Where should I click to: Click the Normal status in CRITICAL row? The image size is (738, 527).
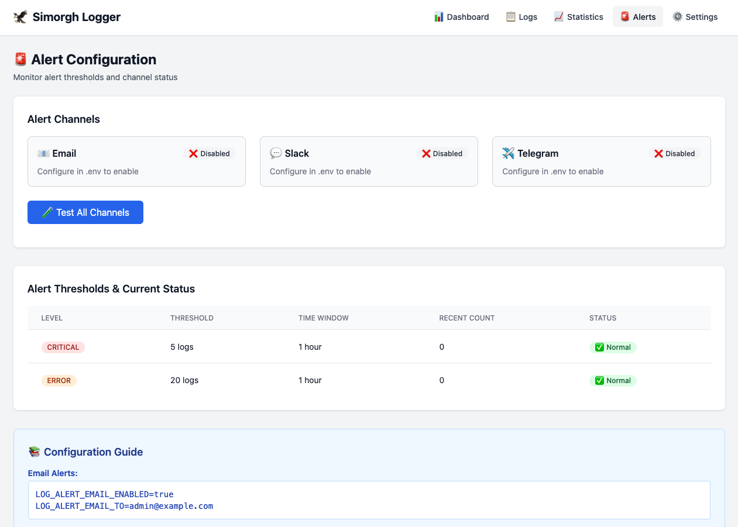click(613, 347)
